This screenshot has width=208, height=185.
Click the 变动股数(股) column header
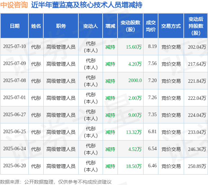(130, 26)
